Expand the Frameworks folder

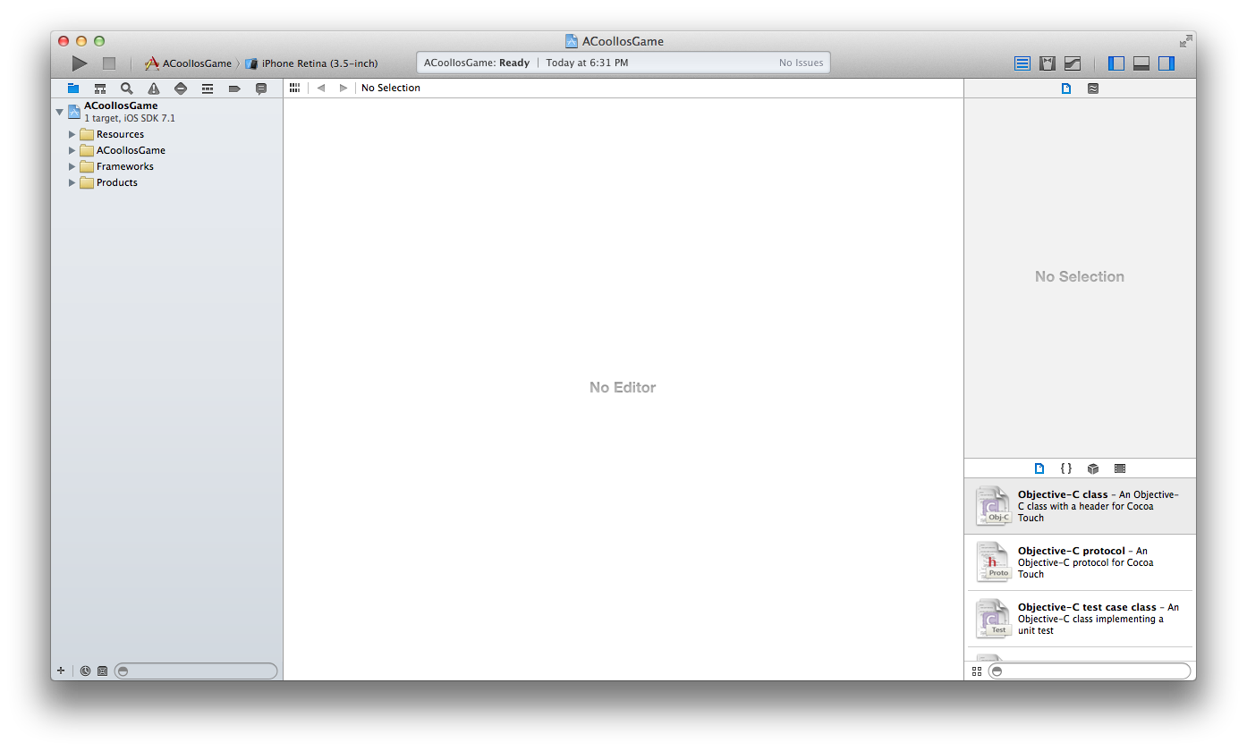(72, 166)
